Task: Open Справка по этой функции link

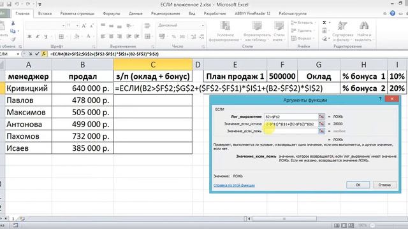Action: click(234, 185)
